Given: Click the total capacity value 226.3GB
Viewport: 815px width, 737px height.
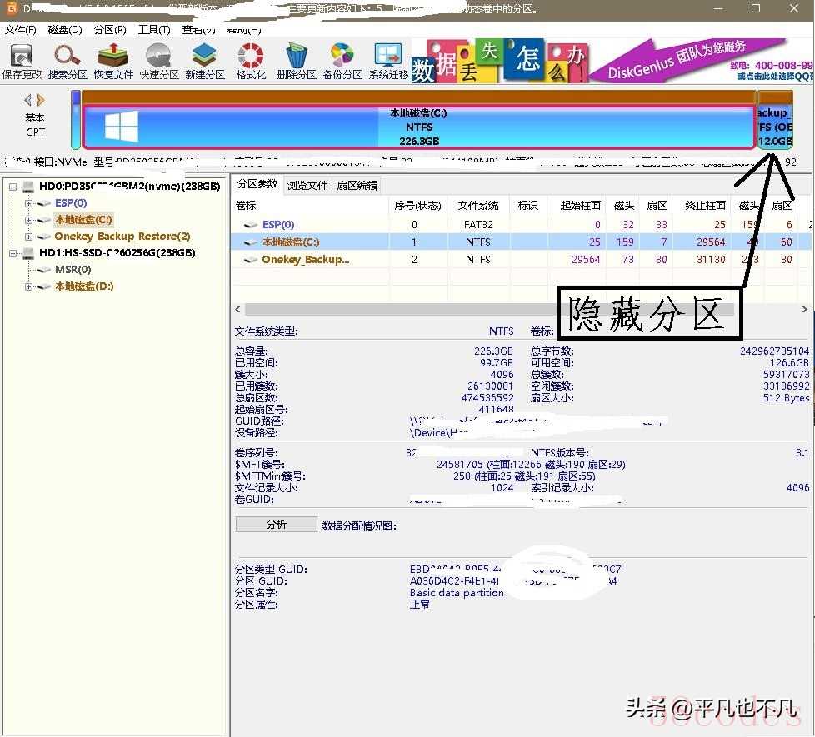Looking at the screenshot, I should [x=493, y=351].
